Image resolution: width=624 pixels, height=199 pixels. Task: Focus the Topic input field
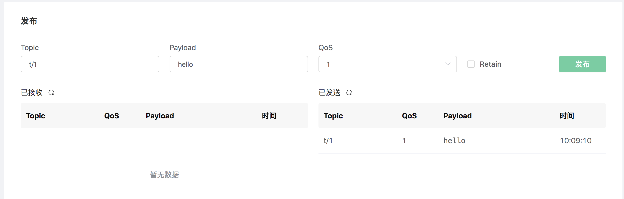pos(90,64)
